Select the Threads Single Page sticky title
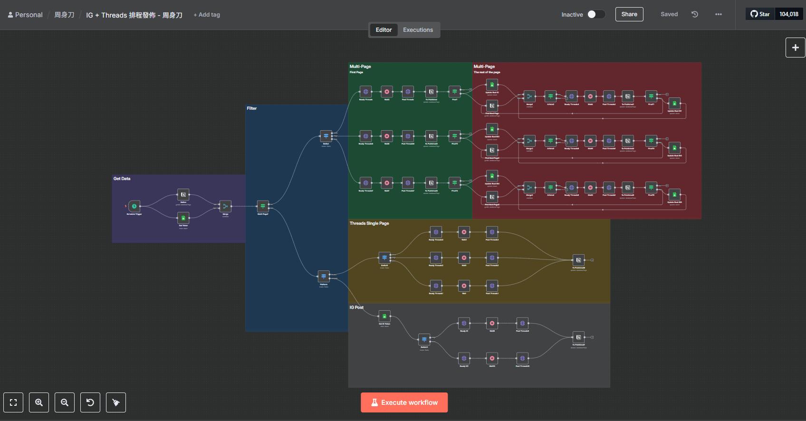806x421 pixels. click(369, 223)
